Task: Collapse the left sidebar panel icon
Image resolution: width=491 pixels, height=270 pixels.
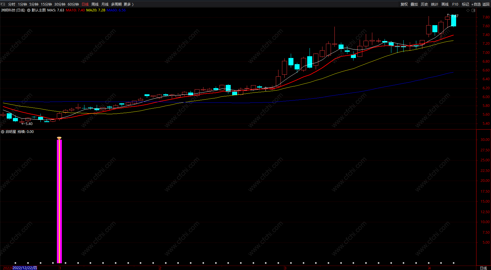Action: [x=3, y=4]
